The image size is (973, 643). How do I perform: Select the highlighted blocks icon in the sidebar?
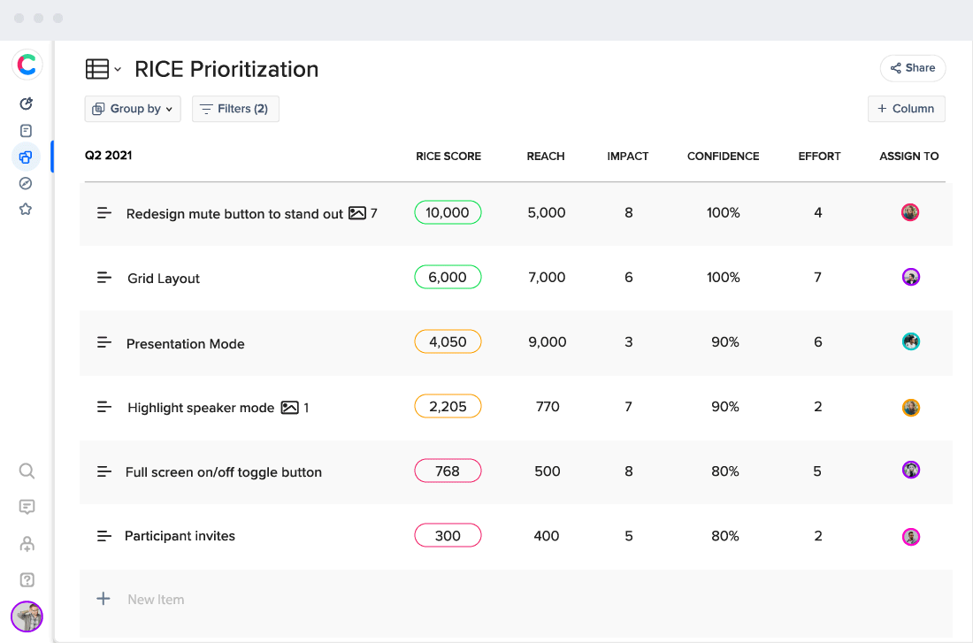[x=26, y=157]
